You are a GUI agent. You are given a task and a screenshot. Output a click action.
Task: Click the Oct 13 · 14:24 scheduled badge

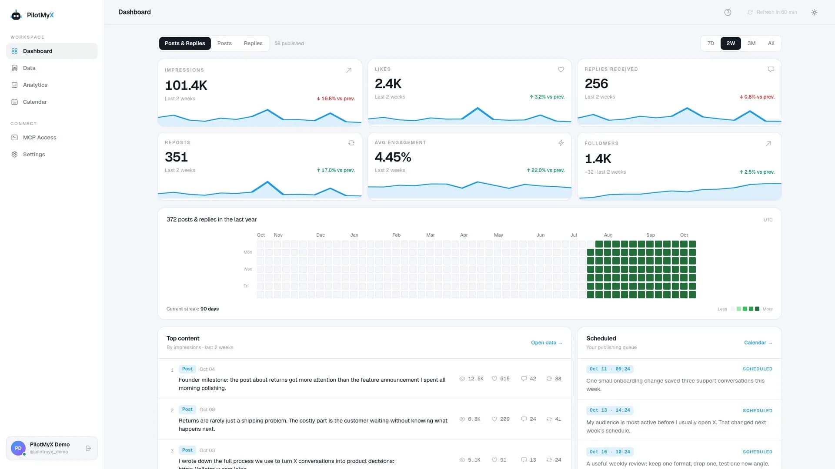point(610,410)
